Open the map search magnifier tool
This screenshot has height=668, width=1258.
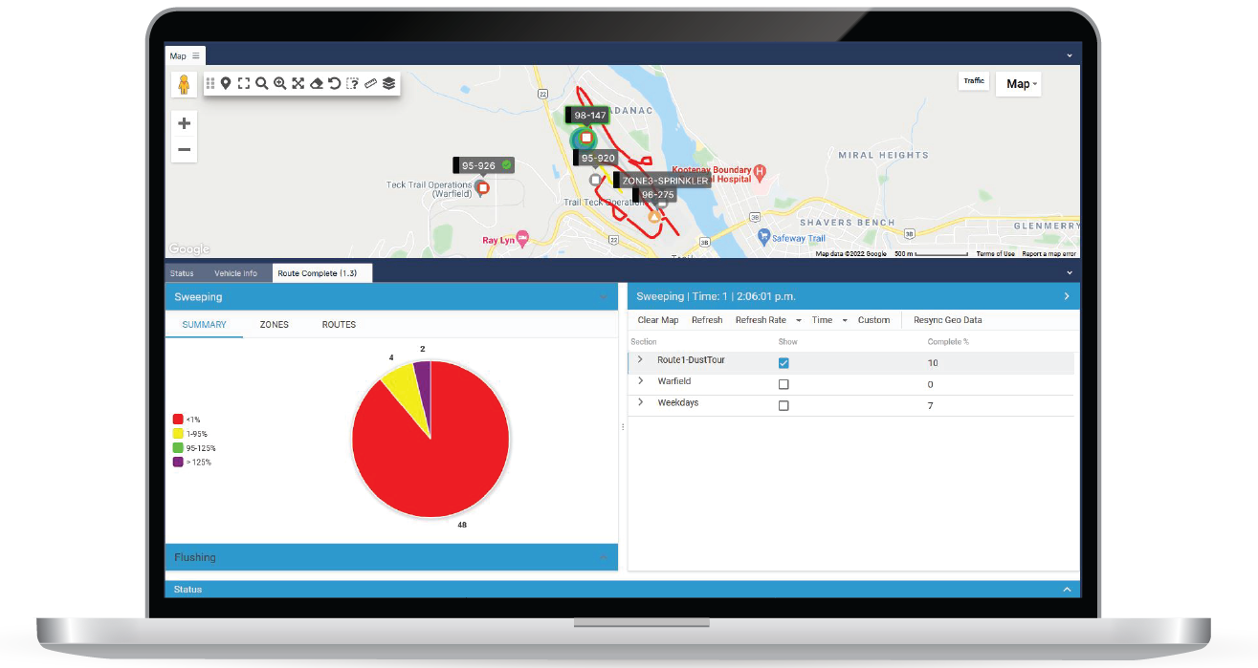[x=261, y=84]
